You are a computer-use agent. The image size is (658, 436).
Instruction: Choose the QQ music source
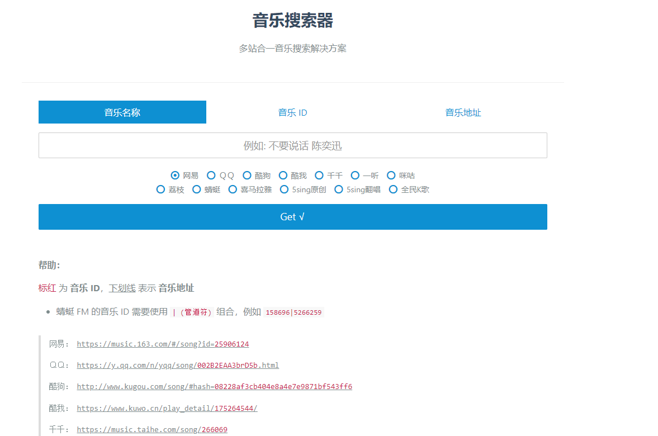[211, 176]
